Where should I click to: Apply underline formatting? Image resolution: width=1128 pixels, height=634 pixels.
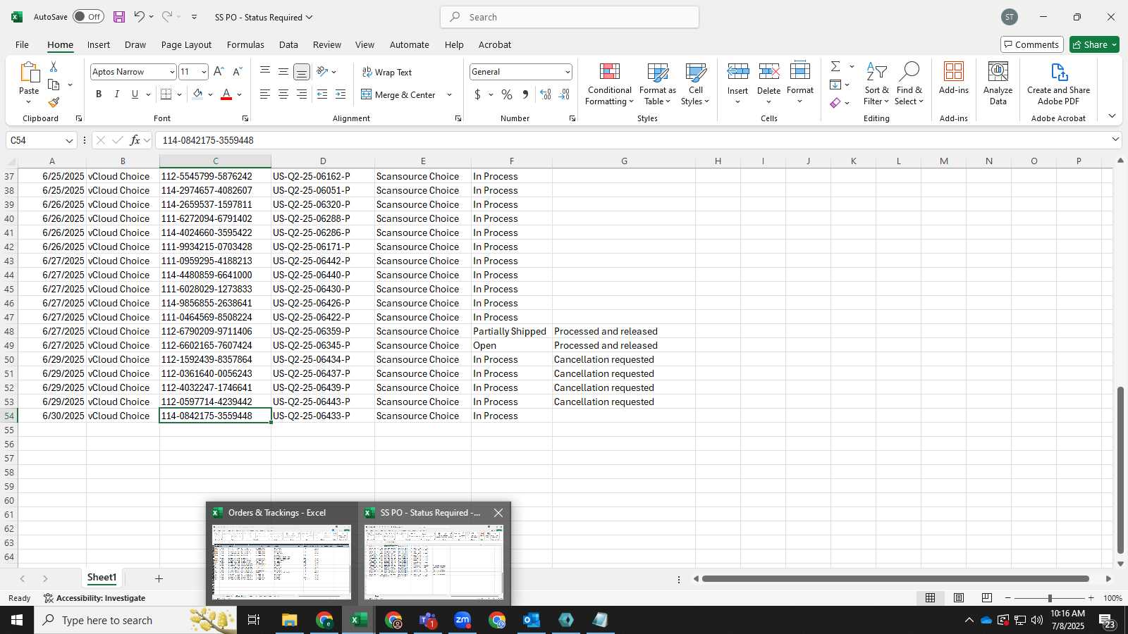[x=135, y=94]
